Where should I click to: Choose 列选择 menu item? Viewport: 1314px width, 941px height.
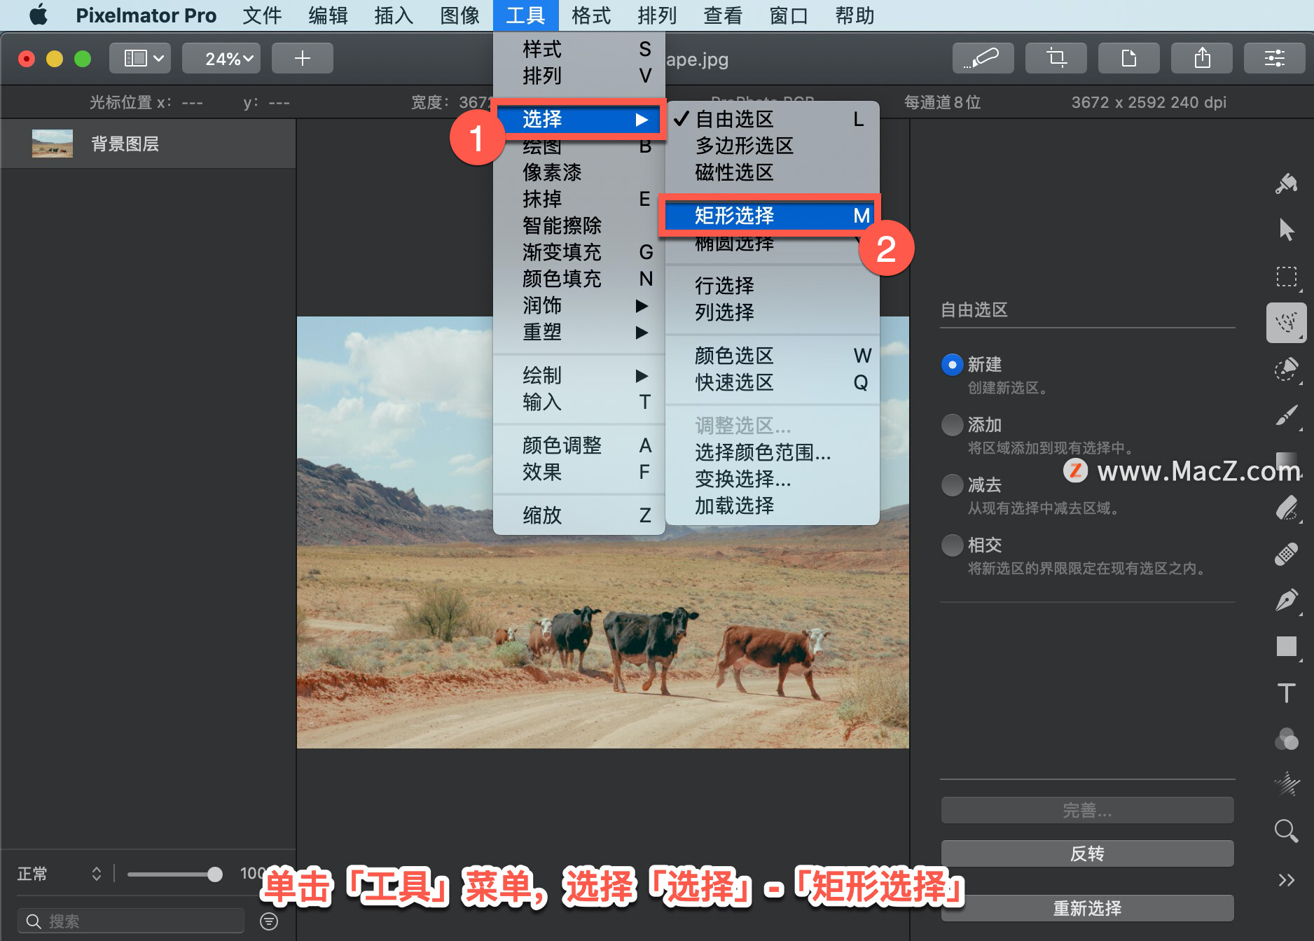pos(772,312)
